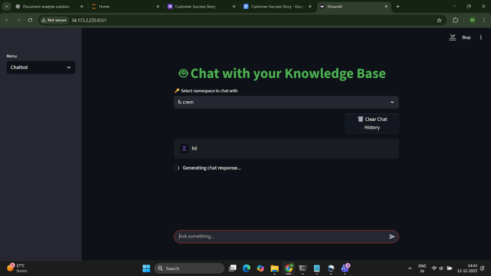491x276 pixels.
Task: Click the user avatar next to hii
Action: tap(184, 149)
